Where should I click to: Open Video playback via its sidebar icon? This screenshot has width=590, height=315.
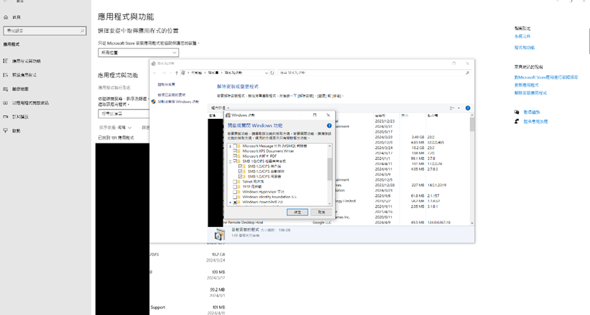[x=5, y=117]
